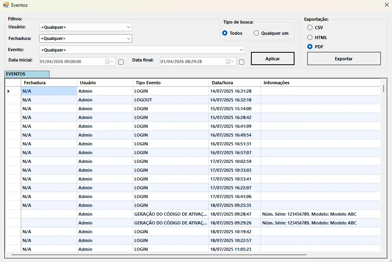Click the N/A cell in the 17/07/2025 10:02:59 row

tap(49, 161)
